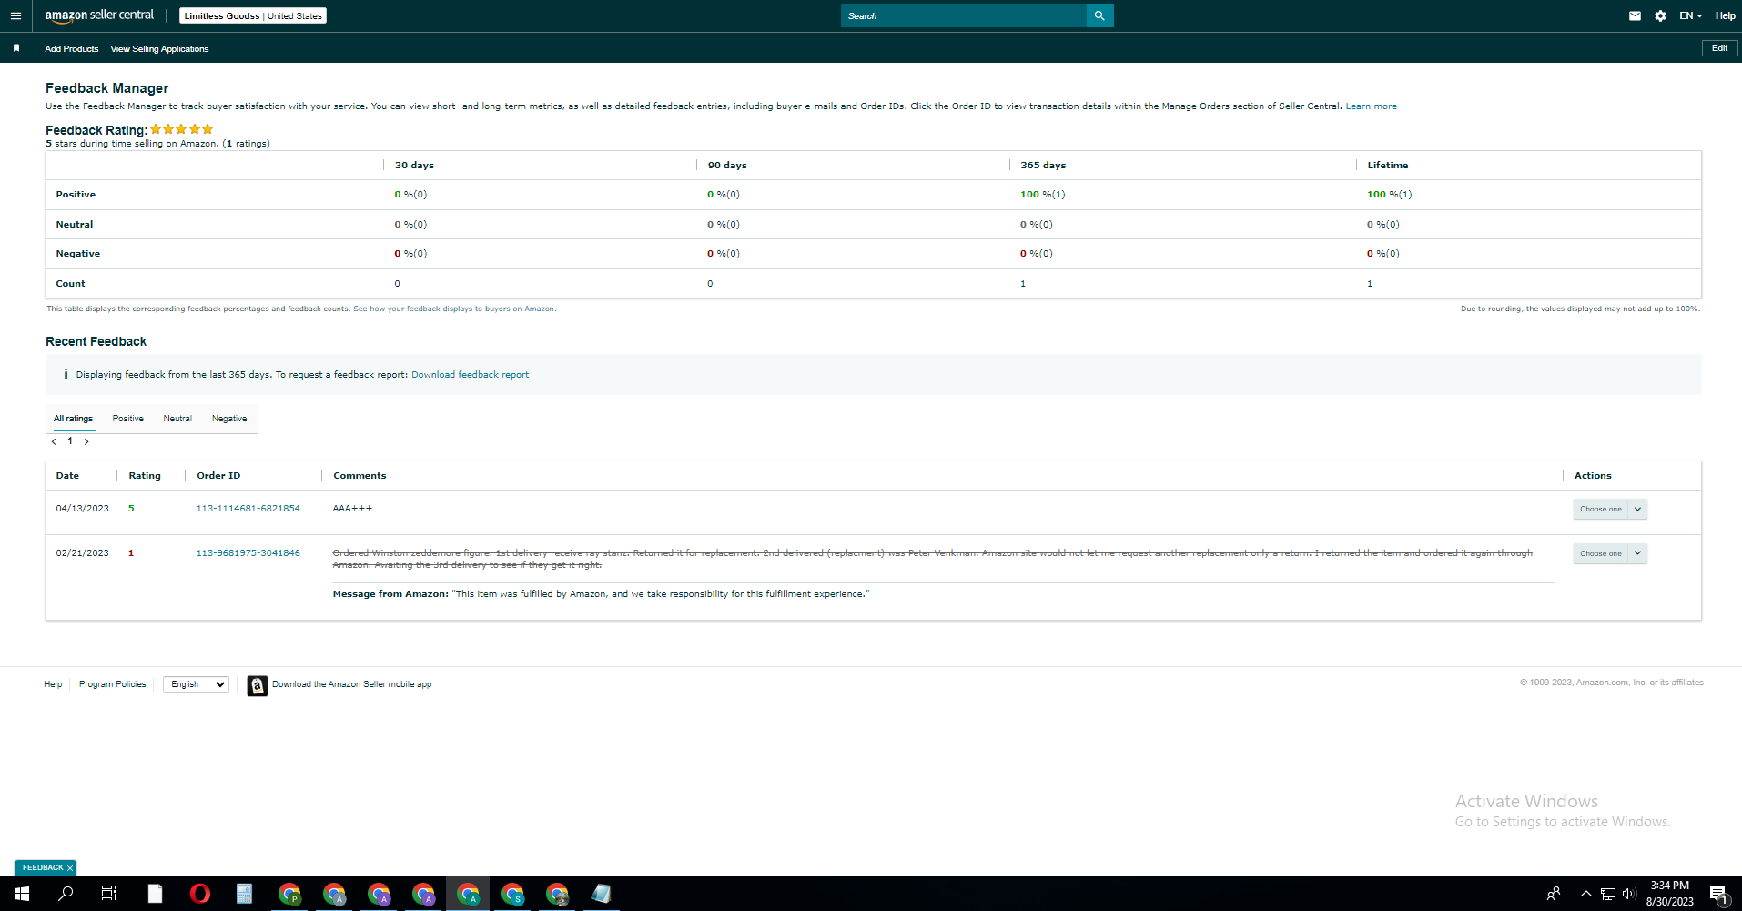This screenshot has width=1742, height=911.
Task: Open Add Products in the favorites bar
Action: pyautogui.click(x=72, y=49)
